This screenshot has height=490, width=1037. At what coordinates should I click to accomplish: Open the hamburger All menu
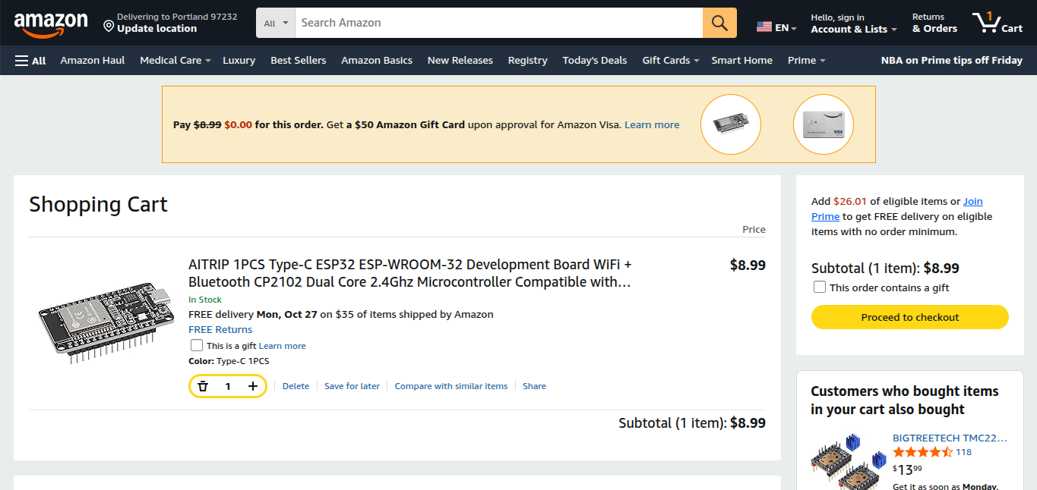point(30,61)
